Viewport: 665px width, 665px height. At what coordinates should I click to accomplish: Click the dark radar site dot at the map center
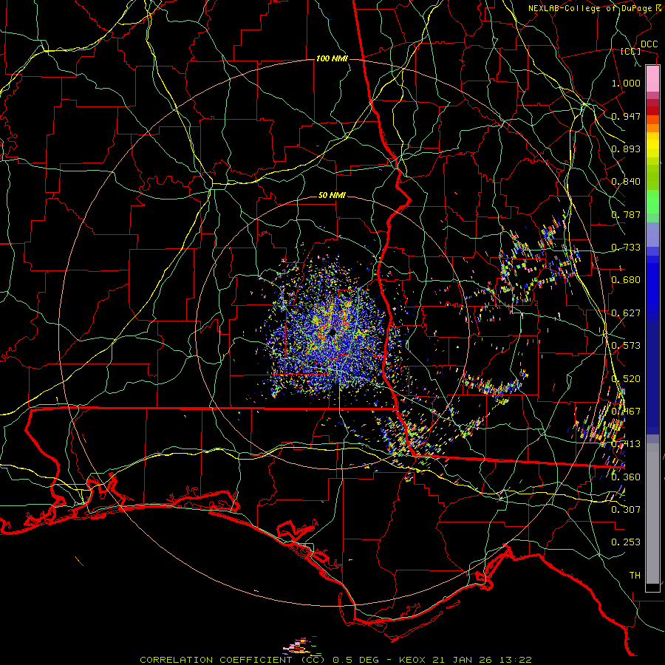[x=333, y=333]
